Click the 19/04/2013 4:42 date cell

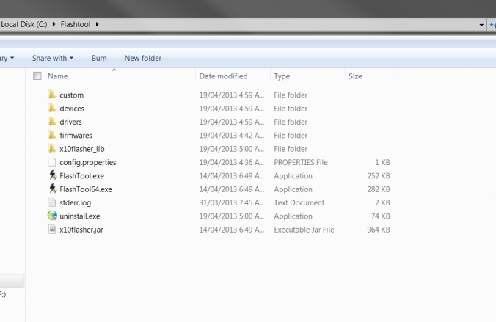pos(232,136)
